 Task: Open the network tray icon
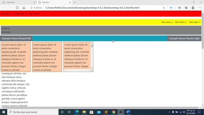(x=180, y=112)
